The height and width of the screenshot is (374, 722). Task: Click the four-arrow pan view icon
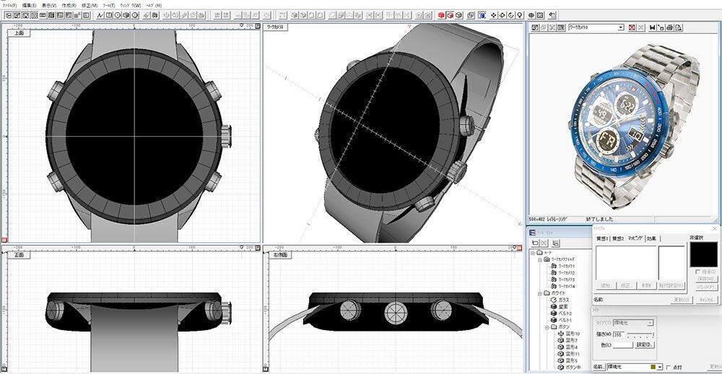pyautogui.click(x=494, y=14)
